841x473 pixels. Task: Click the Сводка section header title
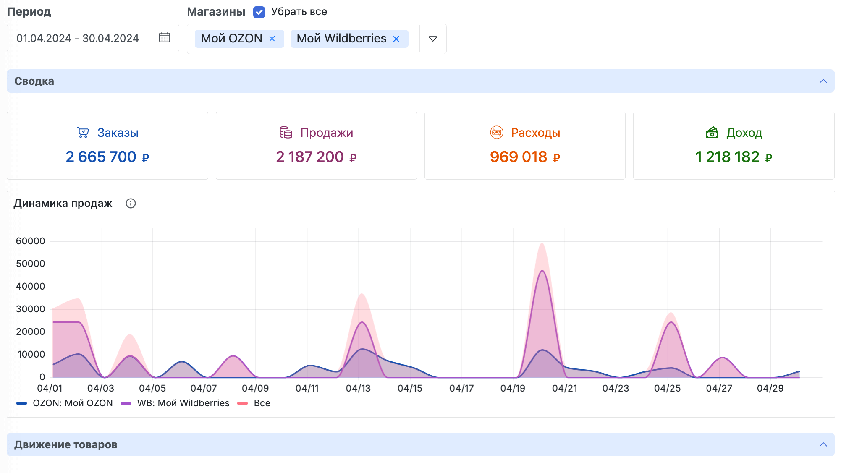34,81
